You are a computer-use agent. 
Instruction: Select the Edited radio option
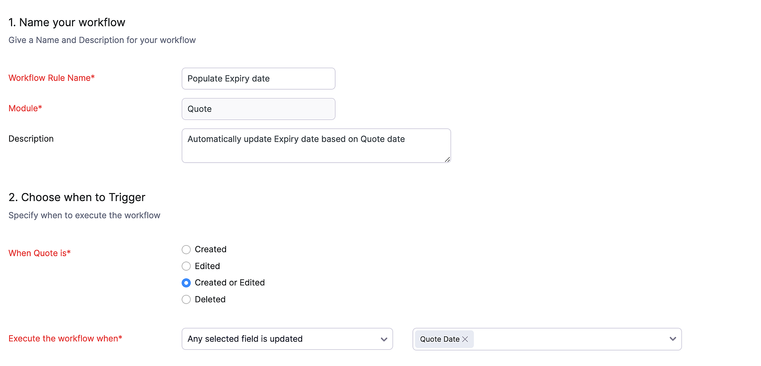pyautogui.click(x=186, y=266)
